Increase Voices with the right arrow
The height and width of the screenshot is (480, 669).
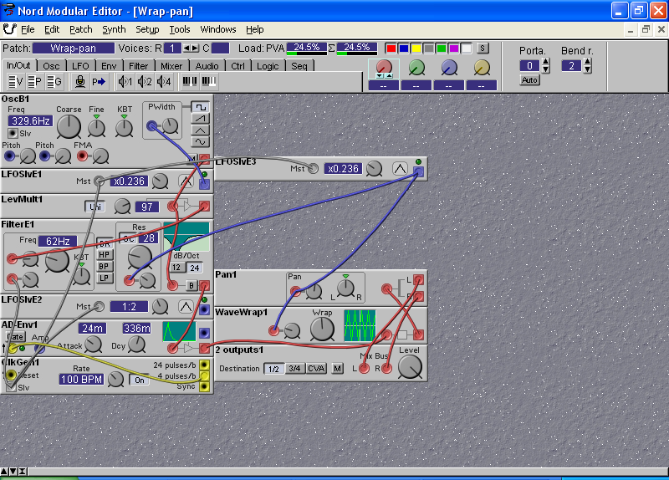195,49
